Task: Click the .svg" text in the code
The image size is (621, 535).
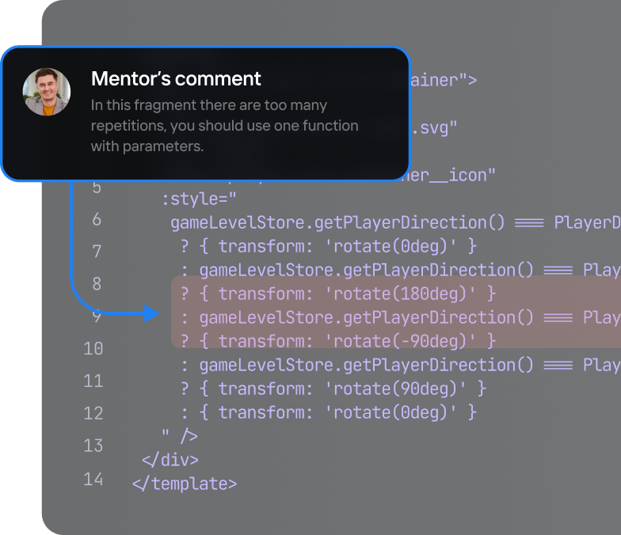Action: click(434, 127)
